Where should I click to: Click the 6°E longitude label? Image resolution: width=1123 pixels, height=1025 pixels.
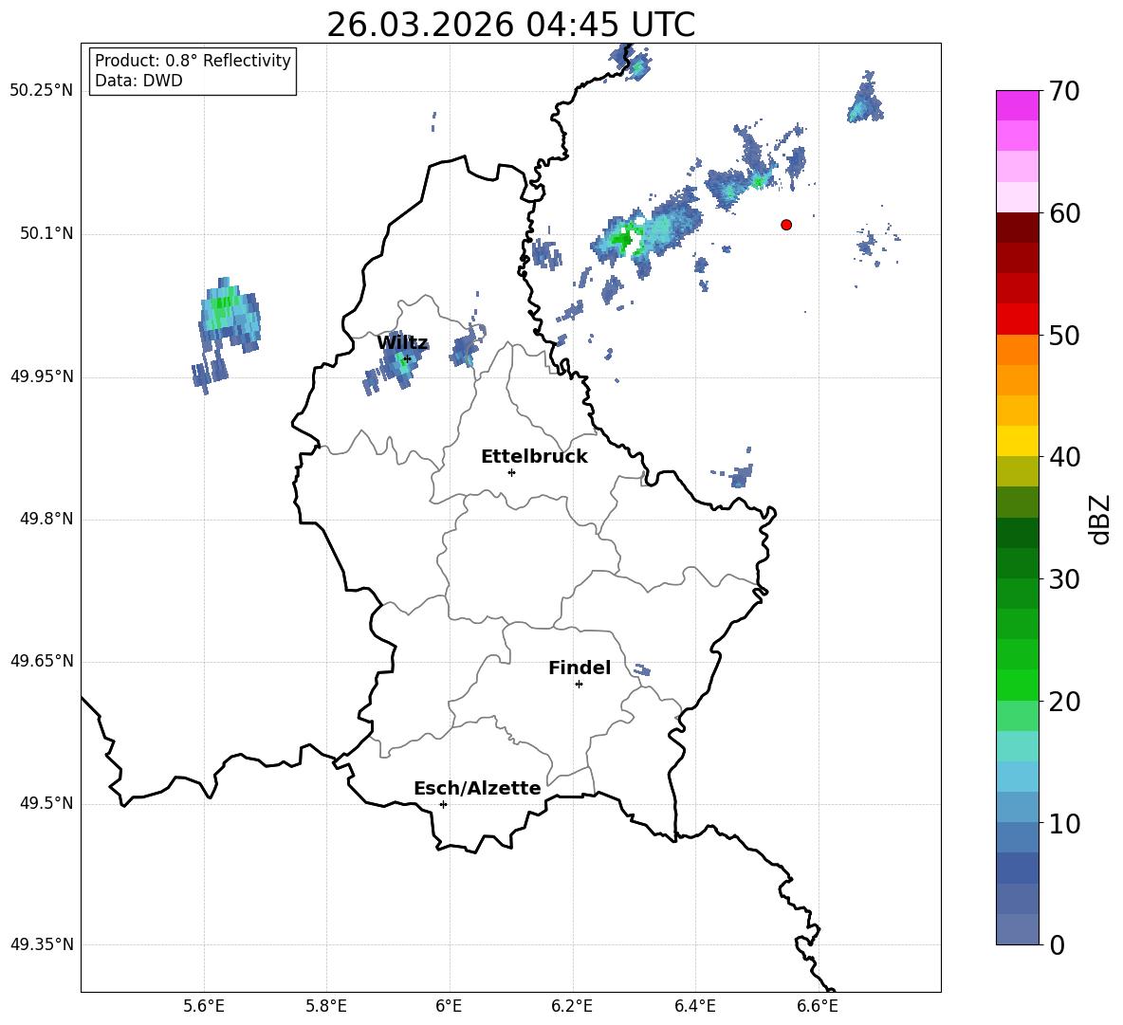pyautogui.click(x=449, y=1007)
